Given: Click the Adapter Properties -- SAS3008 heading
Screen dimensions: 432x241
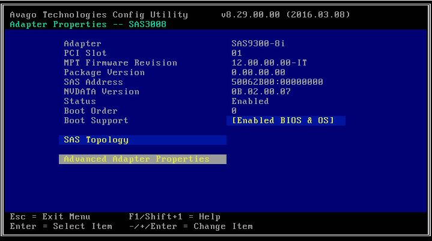Looking at the screenshot, I should click(88, 24).
